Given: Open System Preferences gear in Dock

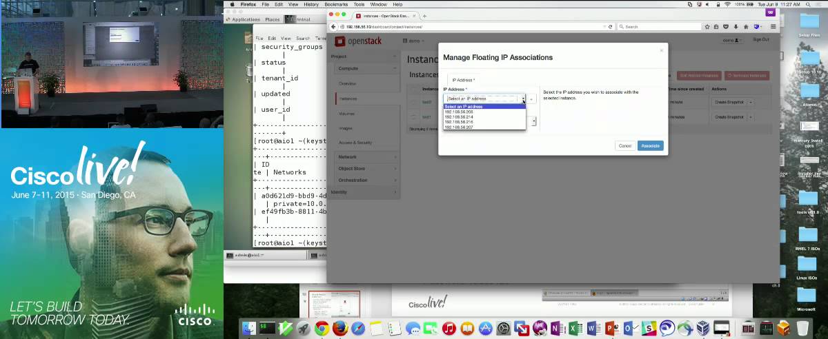Looking at the screenshot, I should (502, 328).
